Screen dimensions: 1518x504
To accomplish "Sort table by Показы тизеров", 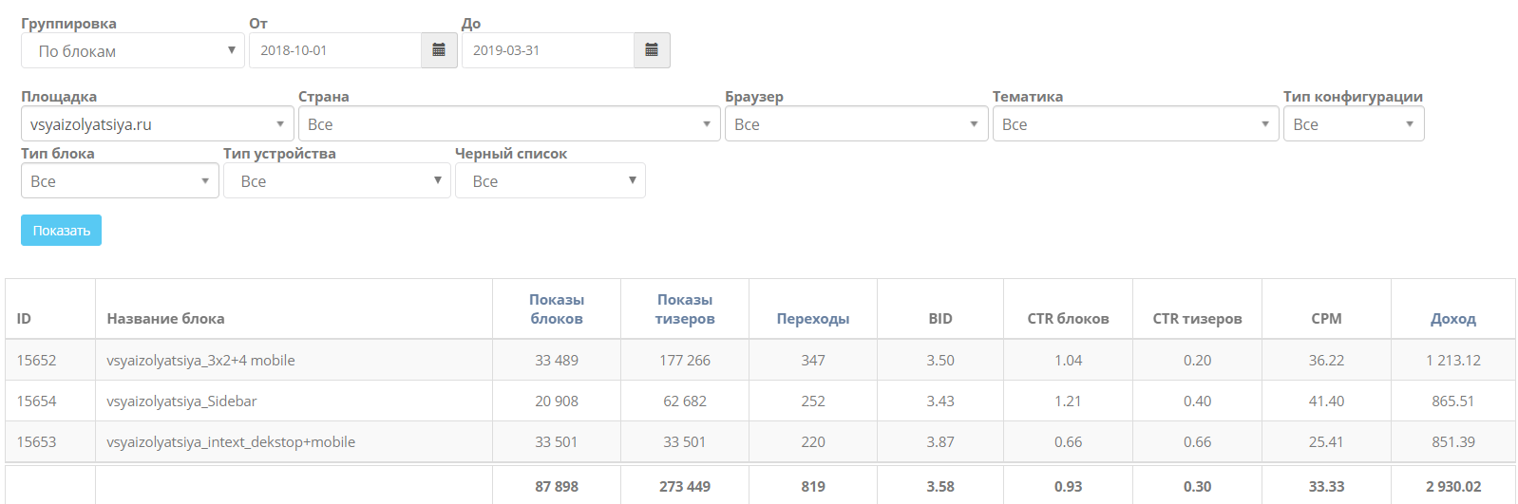I will tap(685, 309).
